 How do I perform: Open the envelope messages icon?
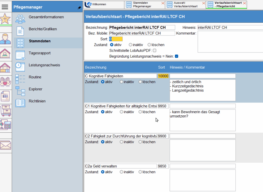pos(6,145)
